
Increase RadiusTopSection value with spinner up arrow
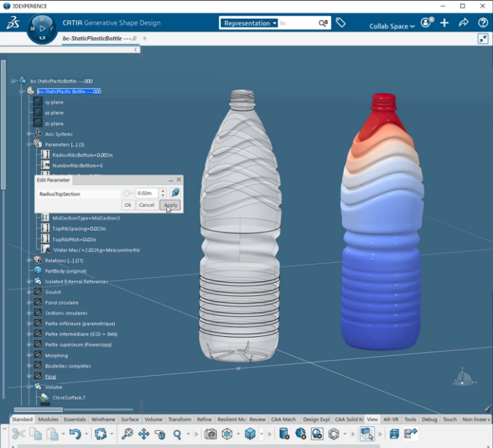point(163,191)
